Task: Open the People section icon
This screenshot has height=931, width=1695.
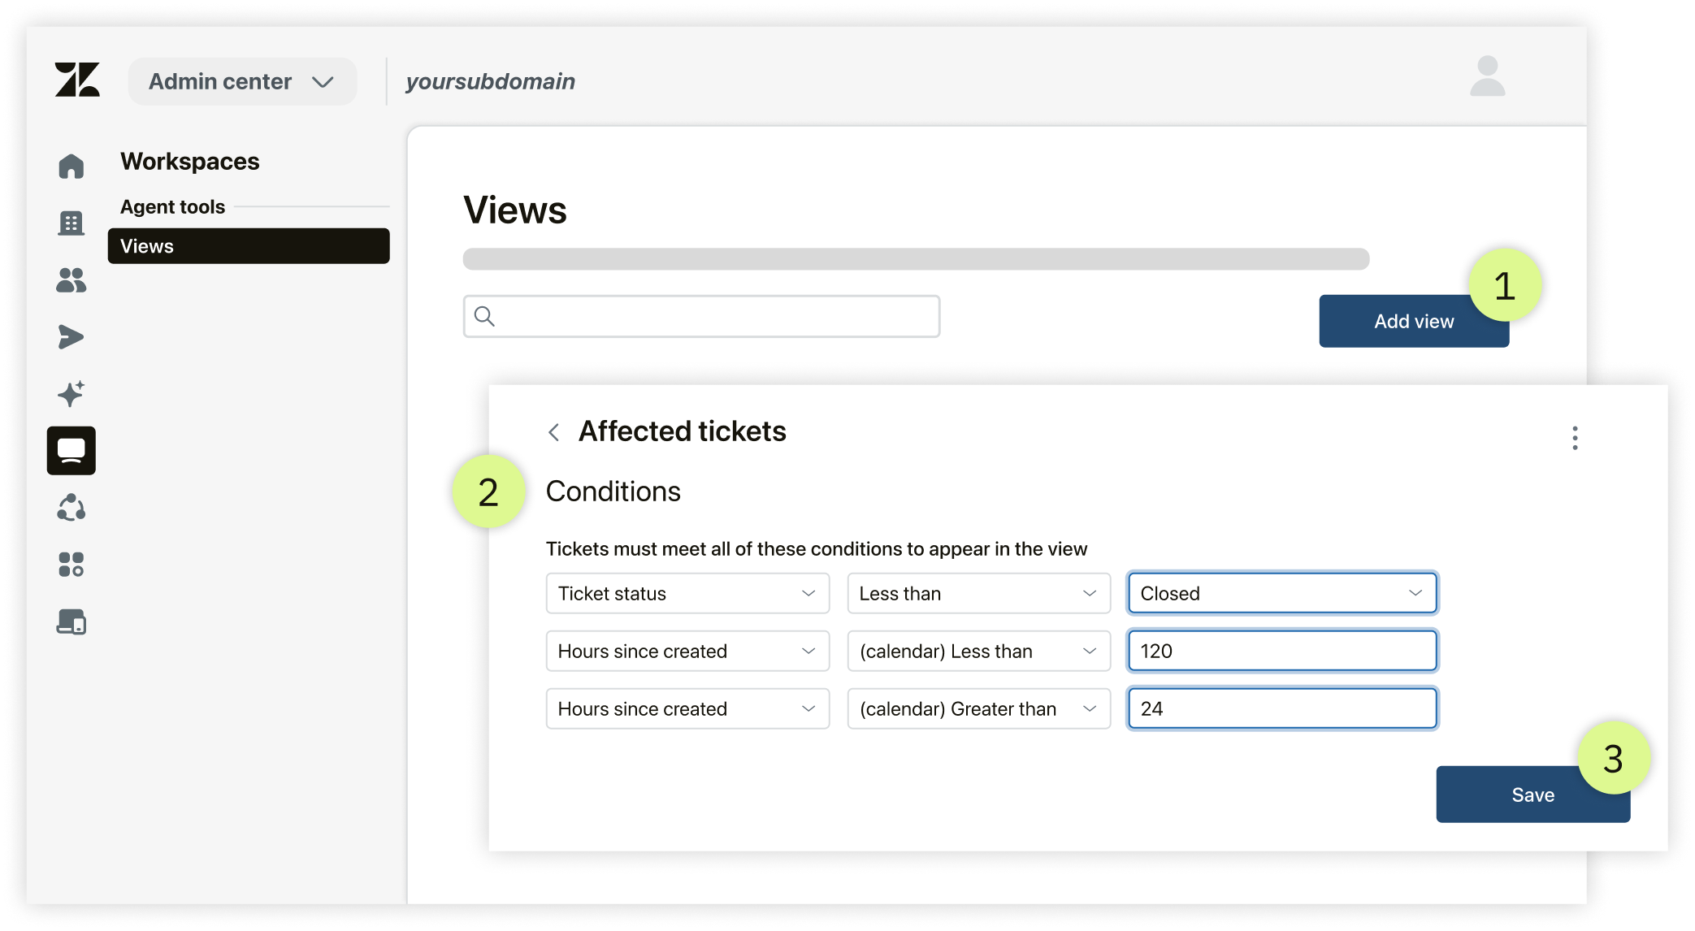Action: click(72, 280)
